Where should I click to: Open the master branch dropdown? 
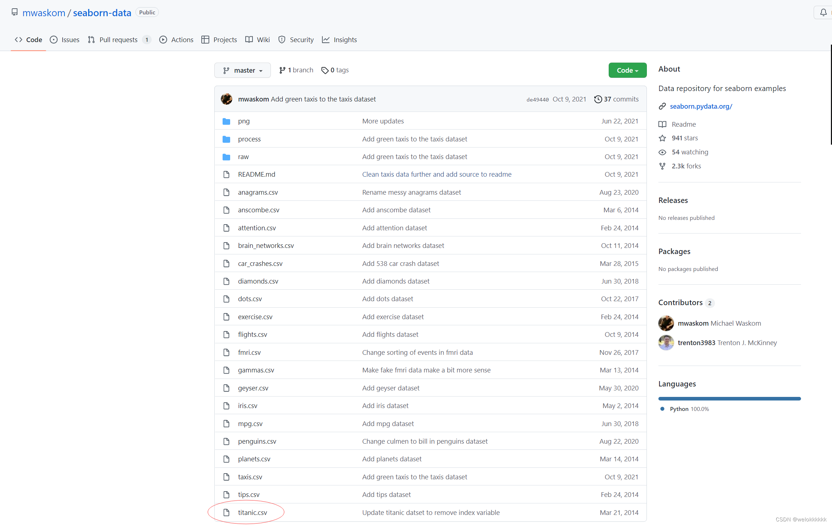(242, 70)
